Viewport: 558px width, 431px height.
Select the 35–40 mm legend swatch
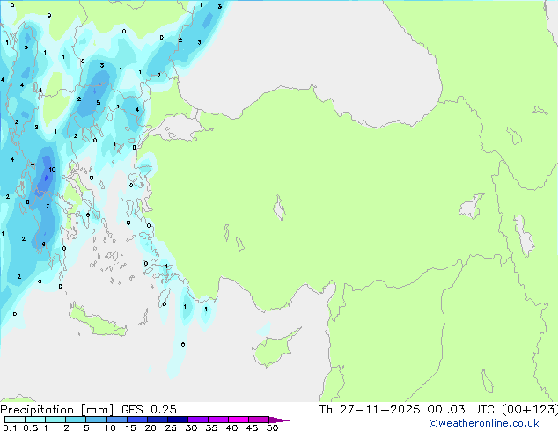(x=217, y=420)
